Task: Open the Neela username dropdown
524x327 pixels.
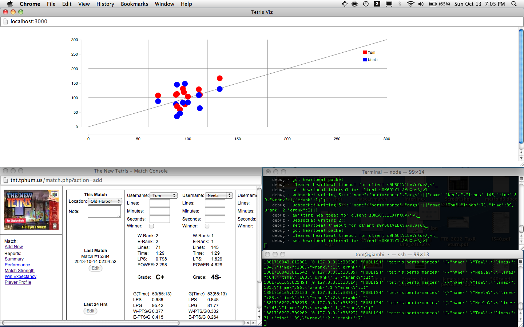Action: pyautogui.click(x=219, y=195)
